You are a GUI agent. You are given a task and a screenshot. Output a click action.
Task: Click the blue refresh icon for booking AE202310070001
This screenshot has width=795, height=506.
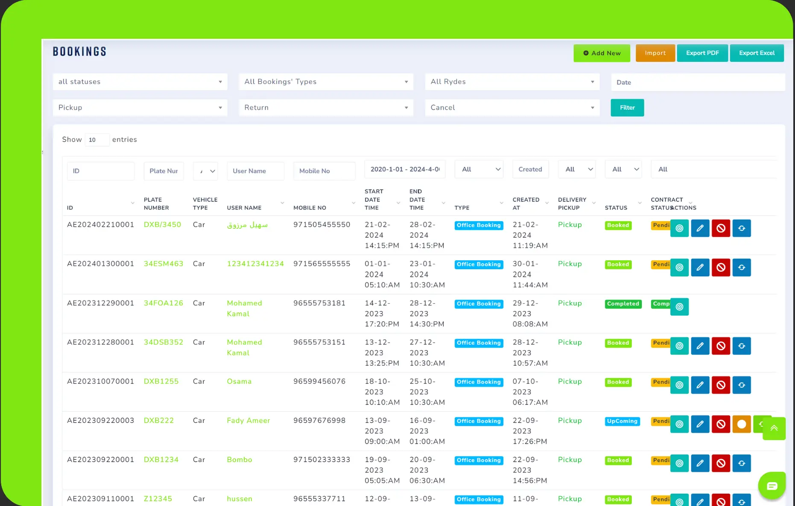742,385
